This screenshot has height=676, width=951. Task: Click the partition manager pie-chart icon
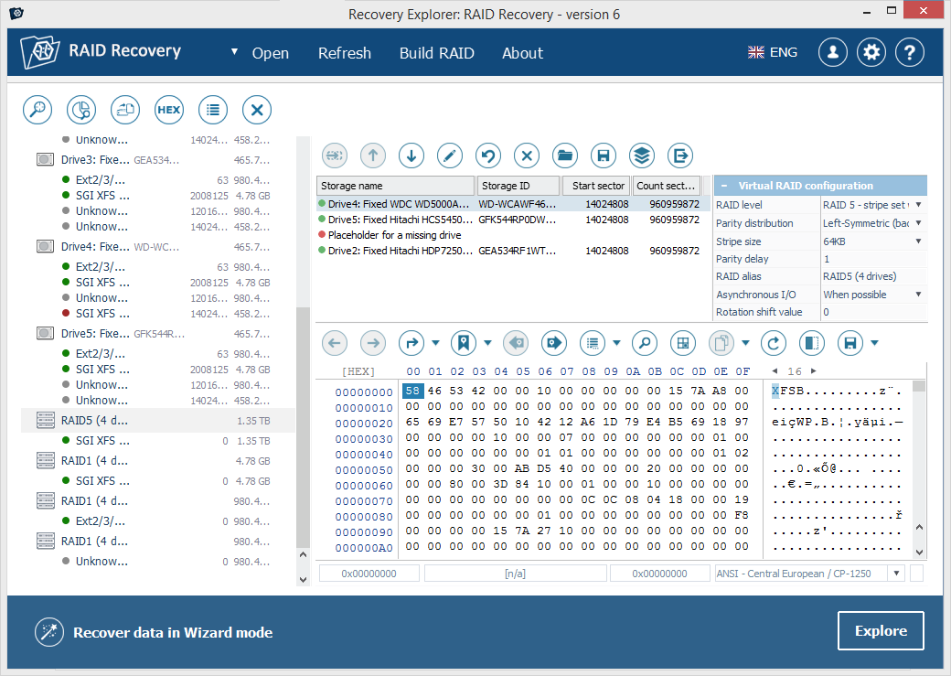coord(81,110)
